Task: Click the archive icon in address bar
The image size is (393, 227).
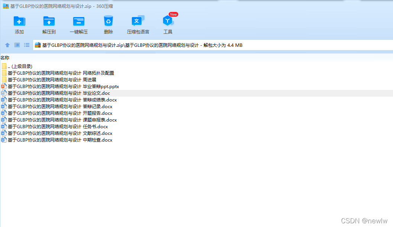Action: (x=38, y=45)
